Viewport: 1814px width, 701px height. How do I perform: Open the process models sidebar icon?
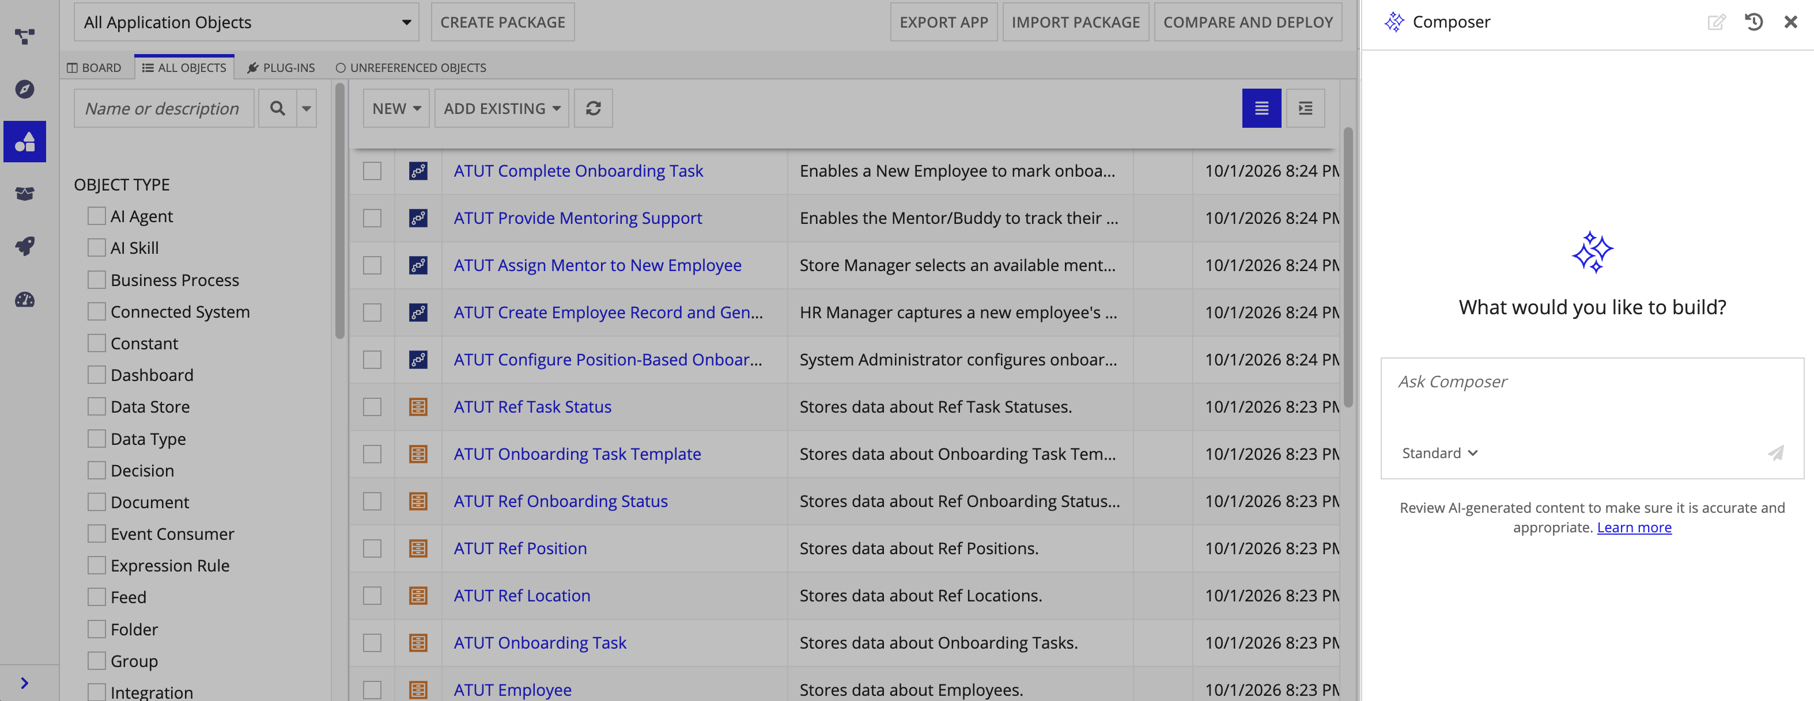click(x=25, y=37)
